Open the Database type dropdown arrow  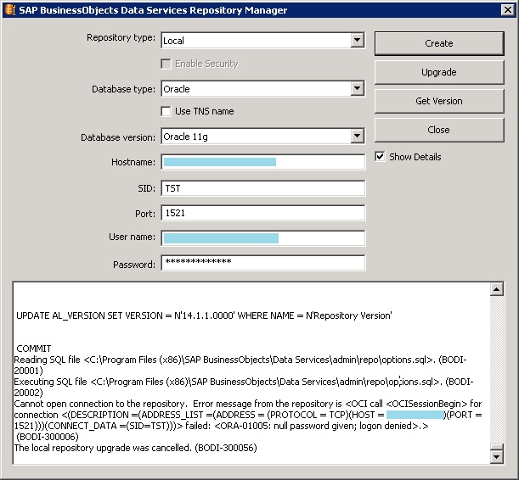tap(357, 88)
